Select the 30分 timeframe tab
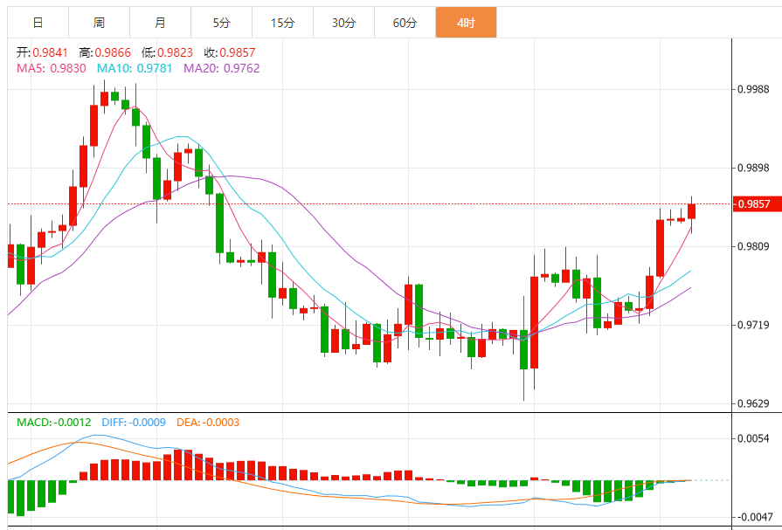The height and width of the screenshot is (530, 782). coord(343,23)
